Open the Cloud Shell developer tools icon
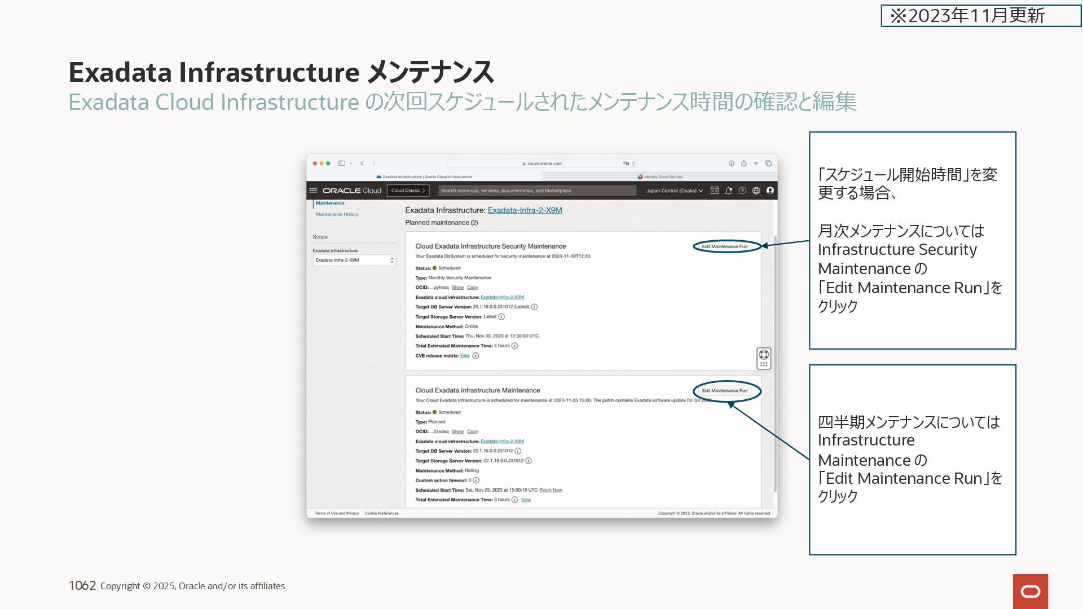 [714, 191]
